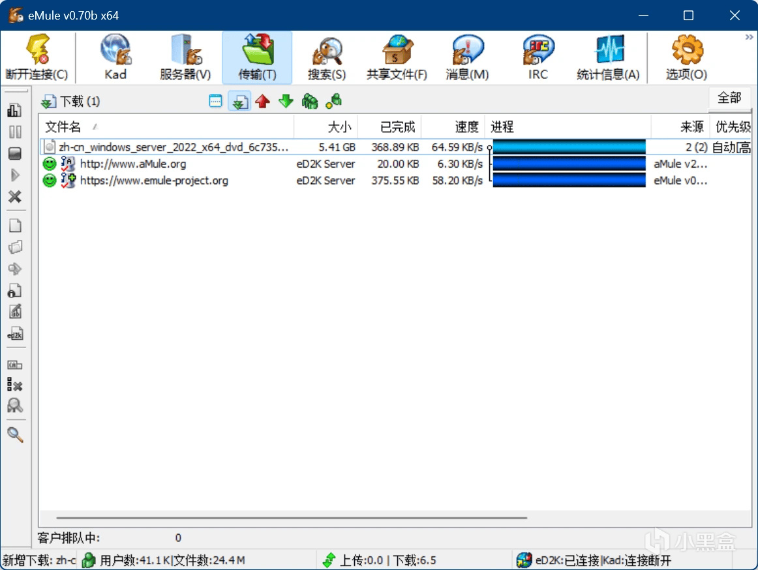This screenshot has height=570, width=758.
Task: Click the open file page icon in sidebar
Action: pyautogui.click(x=16, y=226)
